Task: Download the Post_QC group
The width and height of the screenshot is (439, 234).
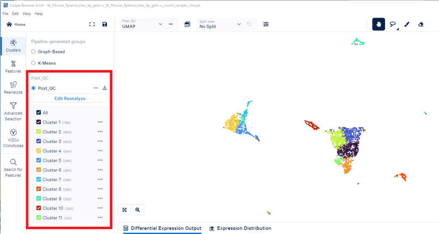Action: (105, 88)
